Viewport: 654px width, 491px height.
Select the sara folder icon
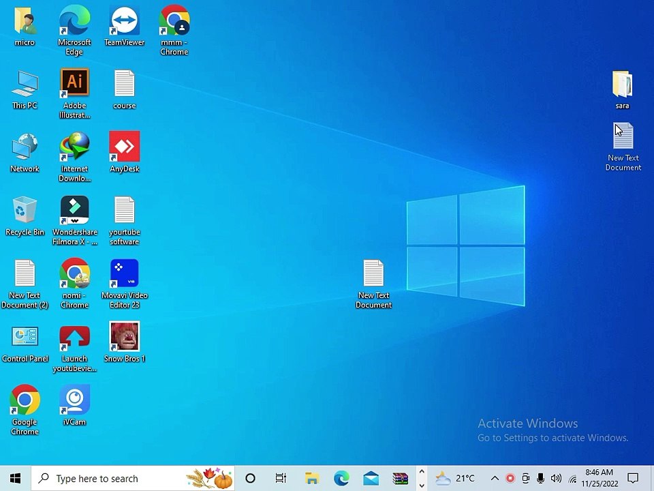click(622, 90)
